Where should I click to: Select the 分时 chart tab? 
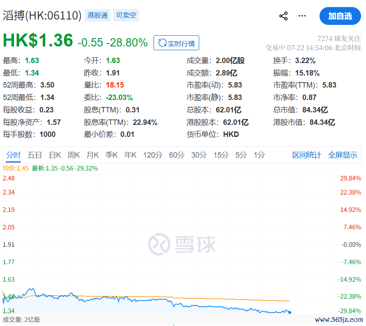pos(13,155)
